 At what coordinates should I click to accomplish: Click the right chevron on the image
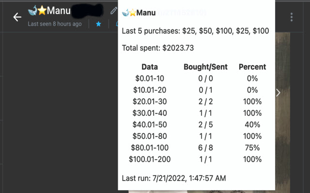278,93
